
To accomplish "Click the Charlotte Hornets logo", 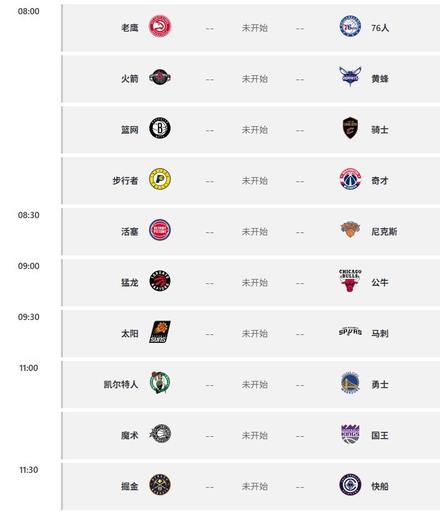I will [x=350, y=79].
